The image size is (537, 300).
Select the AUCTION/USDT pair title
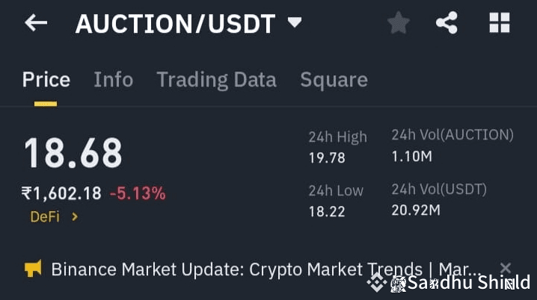pyautogui.click(x=177, y=24)
